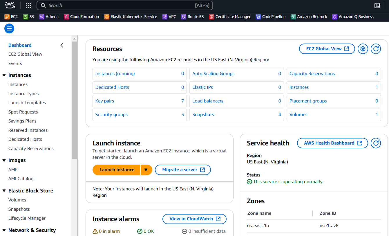The width and height of the screenshot is (389, 236).
Task: Select Events in the sidebar
Action: 15,64
